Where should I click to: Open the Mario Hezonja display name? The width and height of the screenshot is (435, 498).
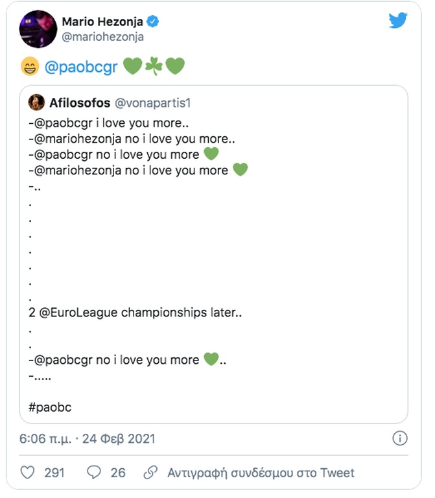[102, 23]
